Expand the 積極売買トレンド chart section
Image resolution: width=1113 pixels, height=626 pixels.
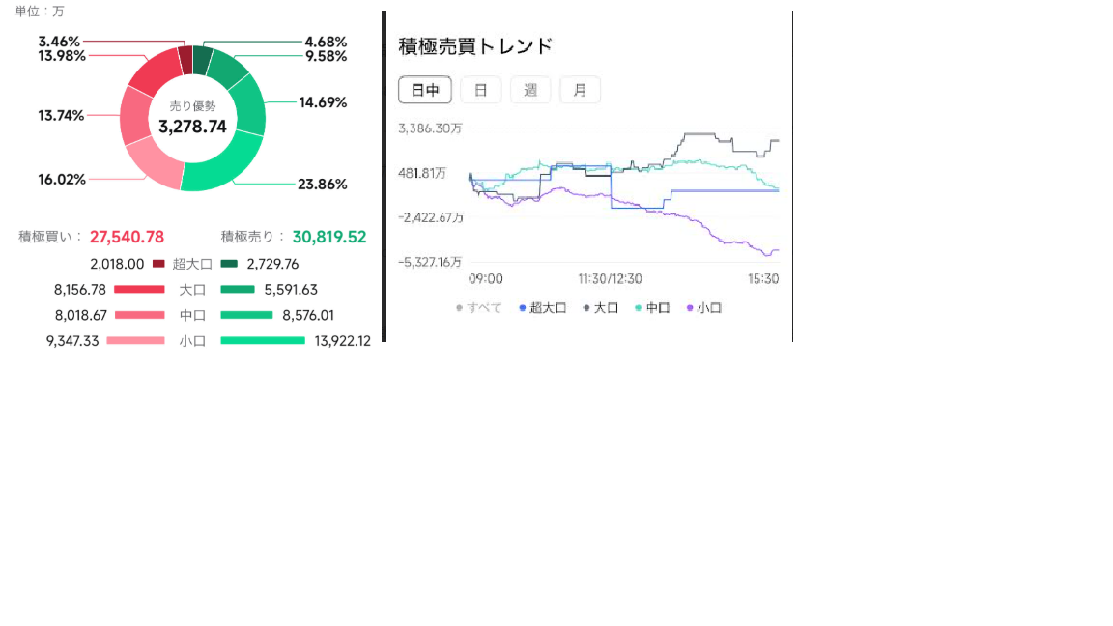(472, 44)
